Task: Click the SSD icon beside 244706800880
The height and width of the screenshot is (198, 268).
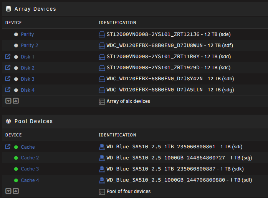Action: [x=102, y=180]
